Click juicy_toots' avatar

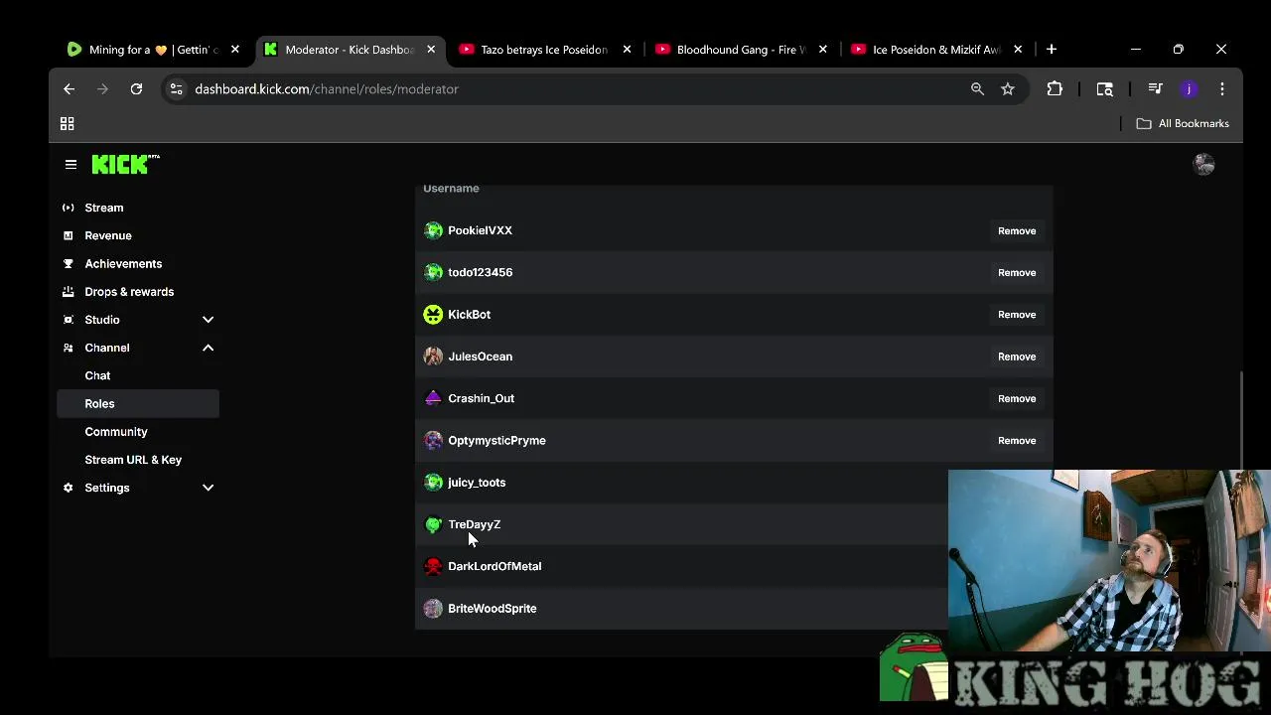point(433,483)
